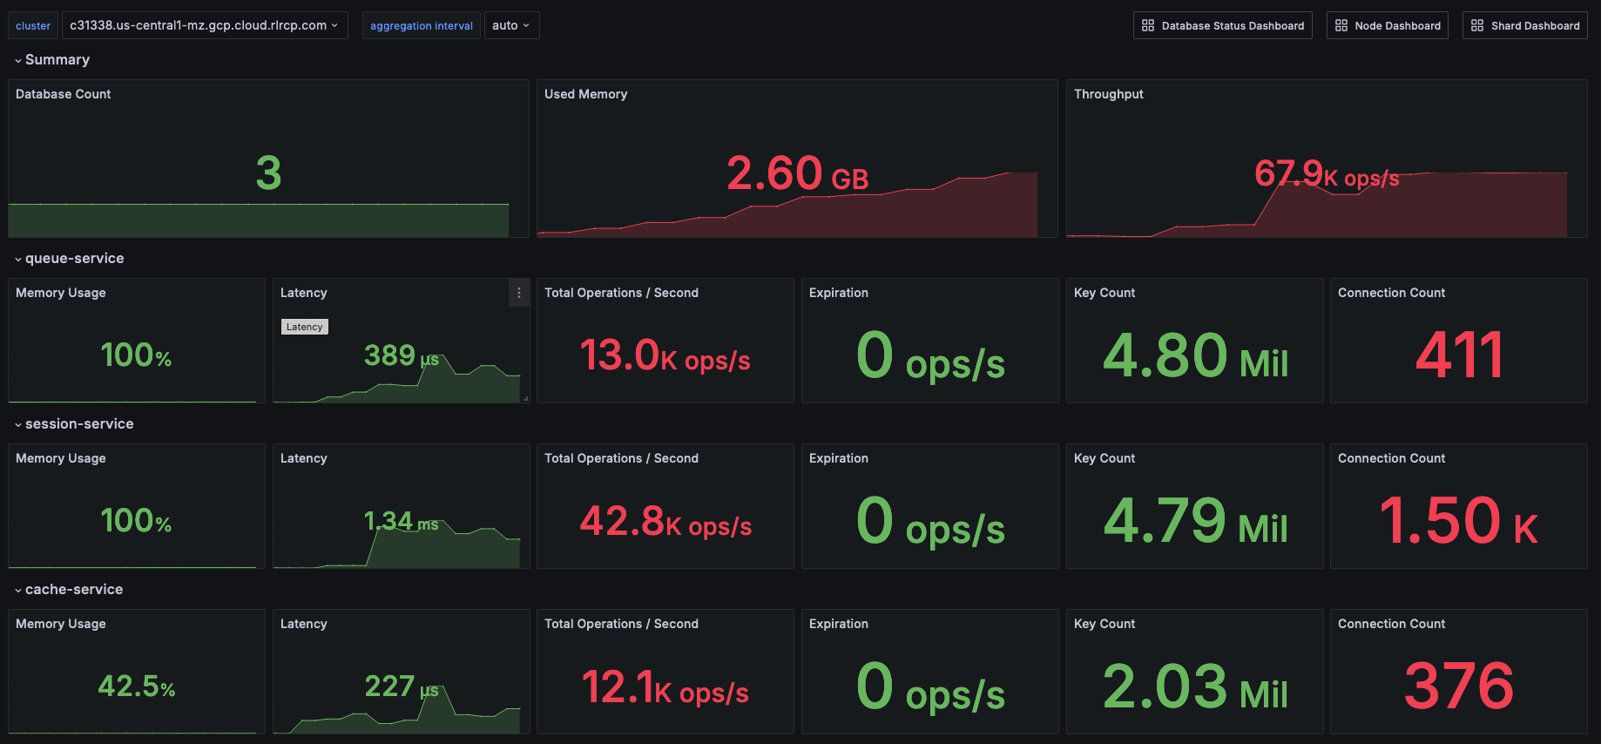Open the Database Status Dashboard link
Image resolution: width=1601 pixels, height=744 pixels.
coord(1232,25)
